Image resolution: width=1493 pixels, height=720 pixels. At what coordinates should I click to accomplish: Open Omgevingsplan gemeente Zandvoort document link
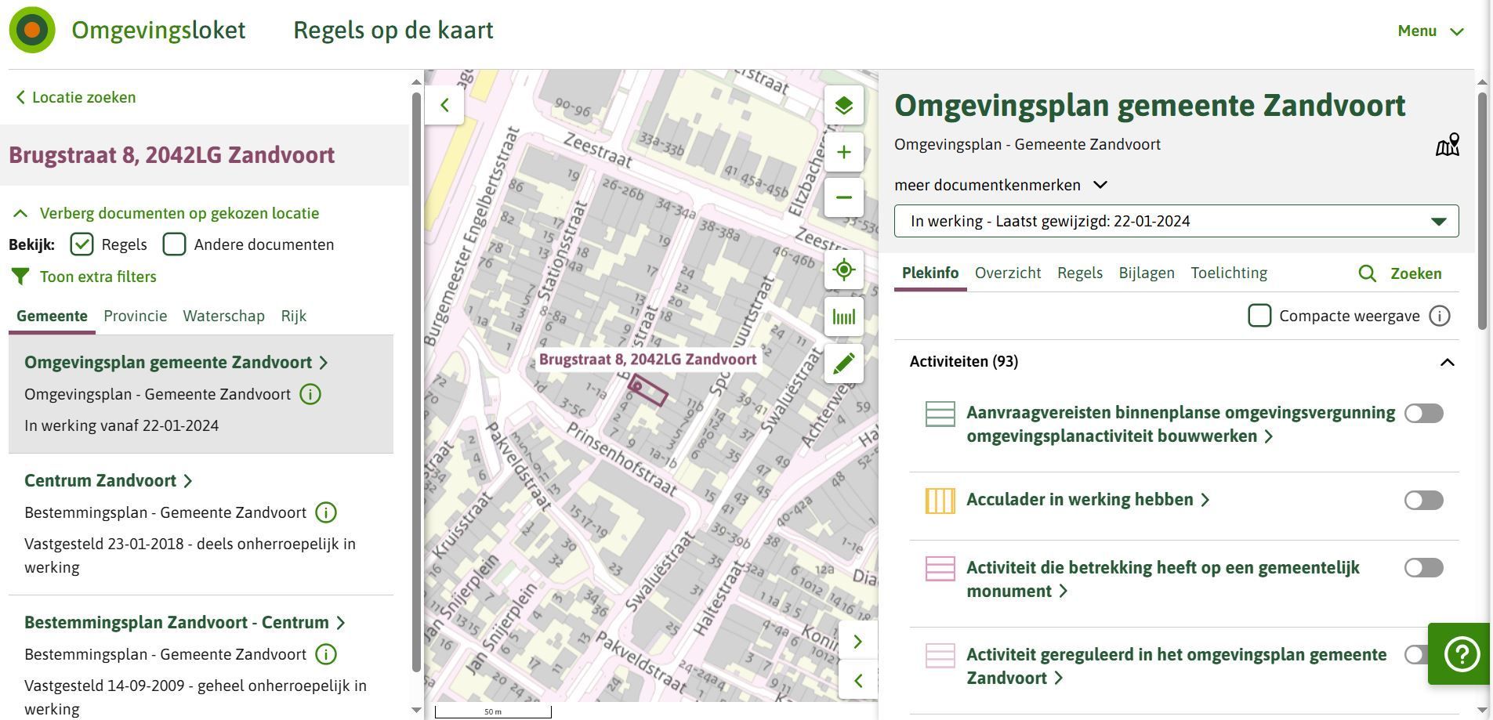(176, 362)
